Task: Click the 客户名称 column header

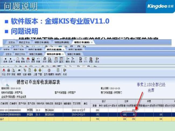Action: 31,104
